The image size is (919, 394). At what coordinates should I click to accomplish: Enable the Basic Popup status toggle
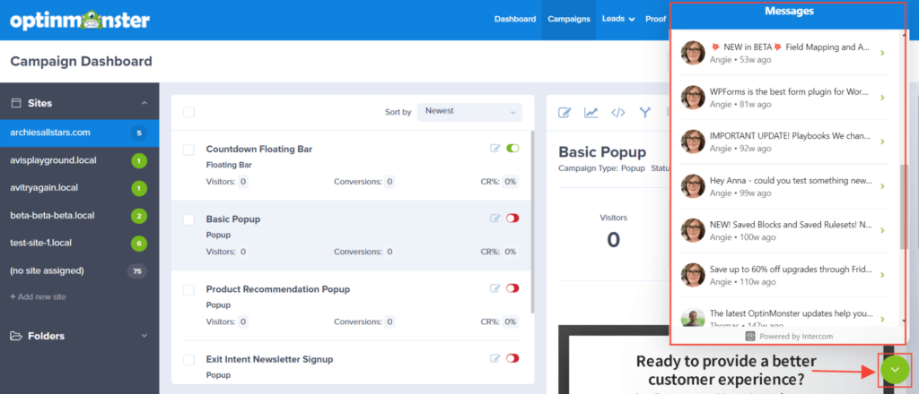click(512, 218)
